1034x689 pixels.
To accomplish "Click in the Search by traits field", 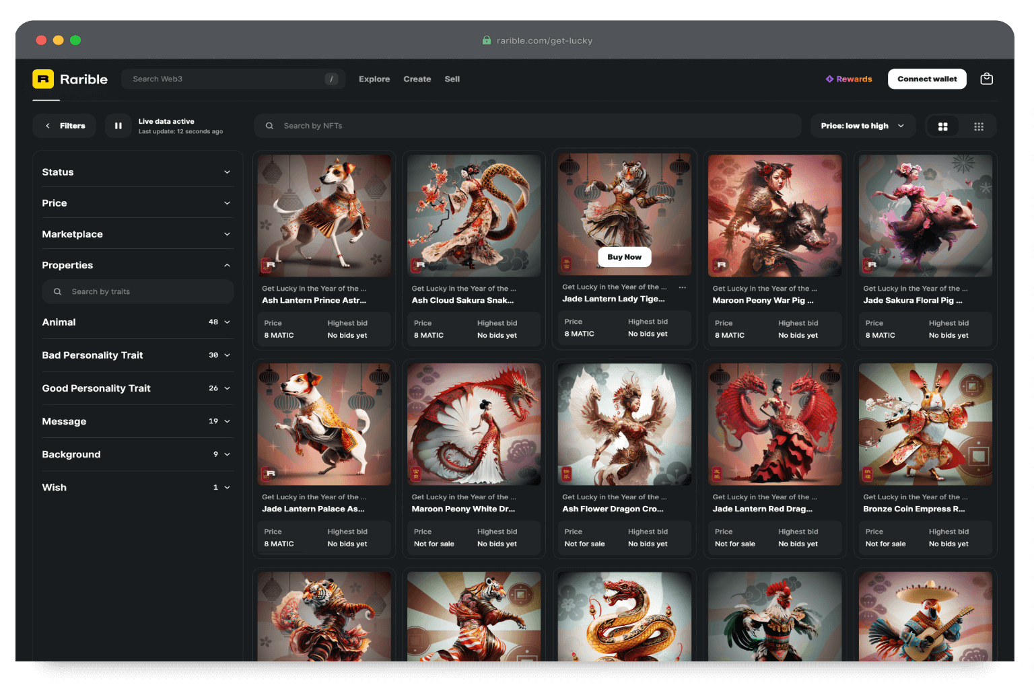I will pyautogui.click(x=138, y=291).
